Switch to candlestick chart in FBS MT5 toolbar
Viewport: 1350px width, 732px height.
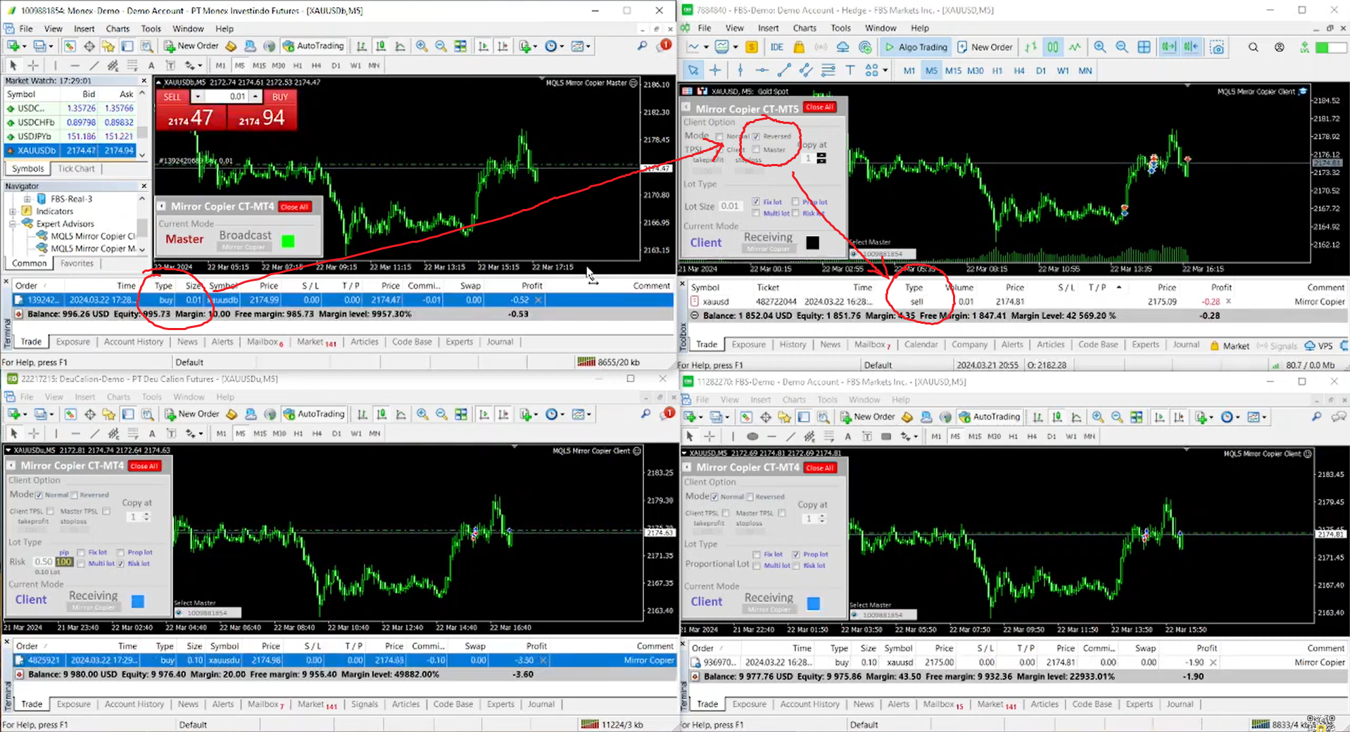pos(1052,47)
